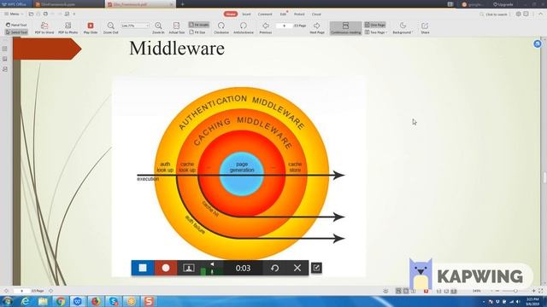Click the vertical scrollbar thumb

[544, 177]
